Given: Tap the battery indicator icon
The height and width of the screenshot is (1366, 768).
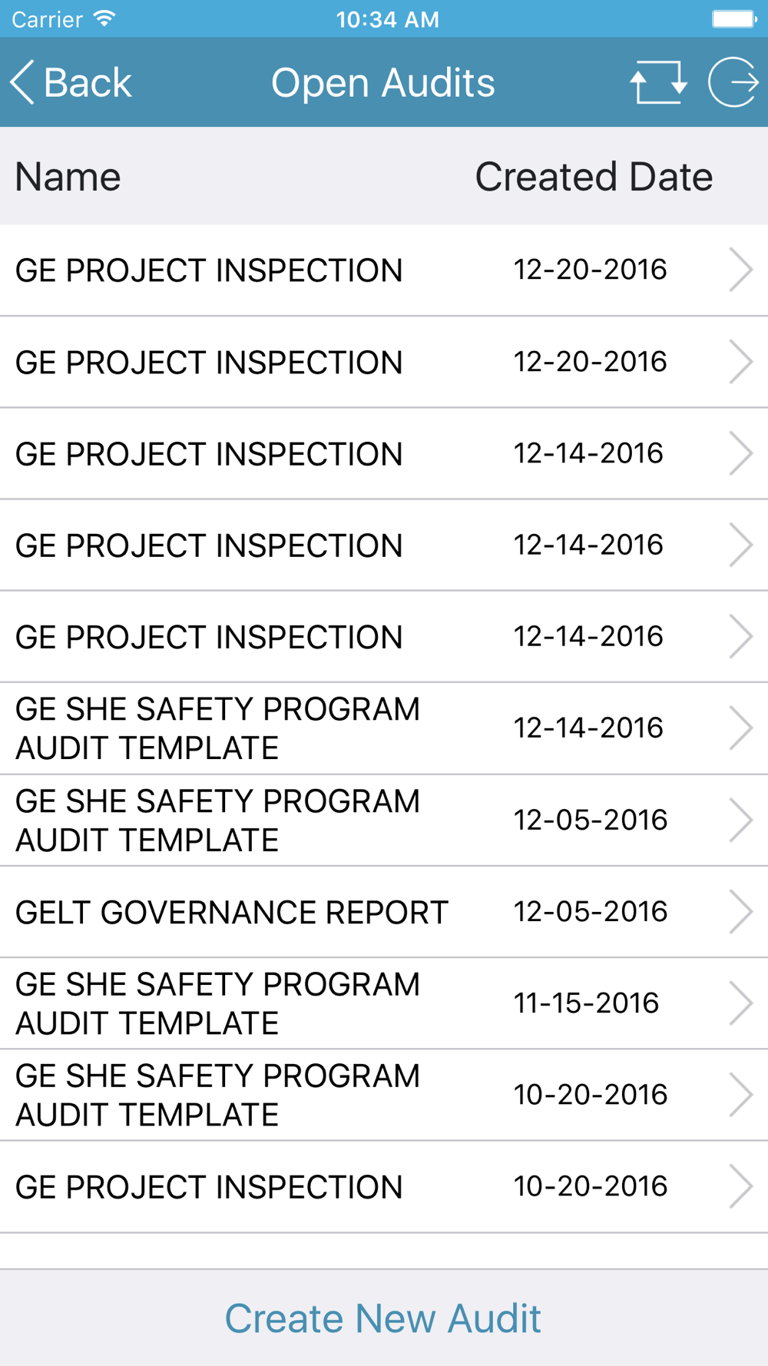Looking at the screenshot, I should (x=734, y=18).
